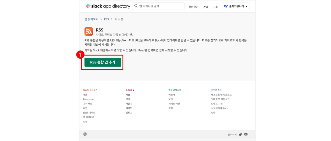Click the 문의하기 contact link
Image resolution: width=331 pixels, height=141 pixels.
(232, 135)
